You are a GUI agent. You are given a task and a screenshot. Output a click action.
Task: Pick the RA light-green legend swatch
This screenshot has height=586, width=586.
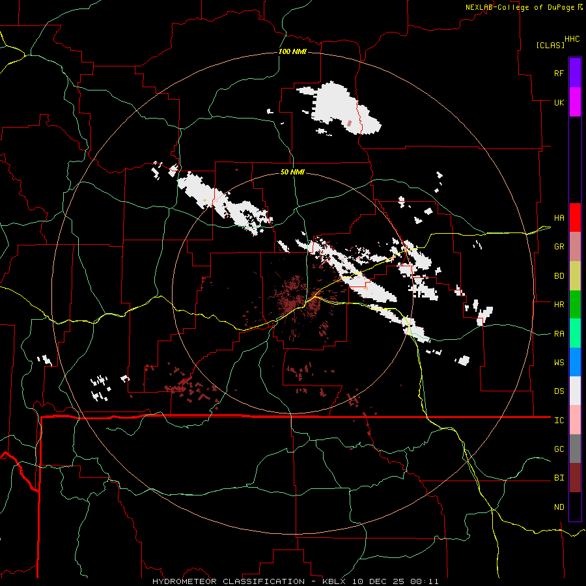point(575,333)
